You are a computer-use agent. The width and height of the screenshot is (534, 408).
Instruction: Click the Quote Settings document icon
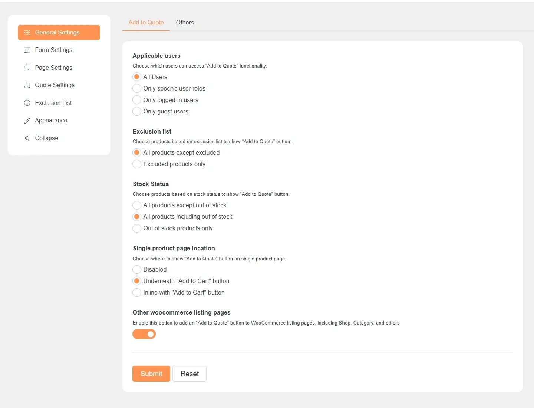[x=27, y=85]
